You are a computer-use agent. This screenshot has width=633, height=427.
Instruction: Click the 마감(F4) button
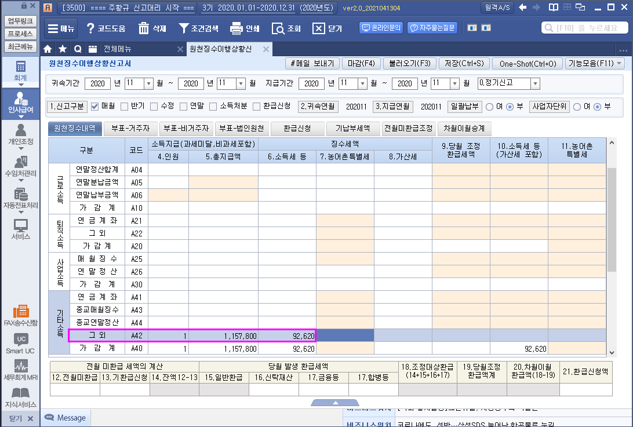coord(361,64)
